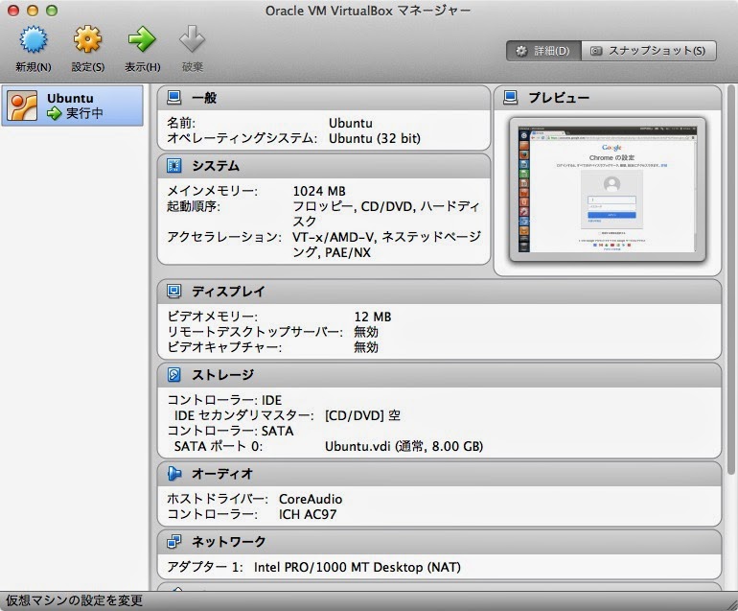Click the 表示(H) green arrow icon

pyautogui.click(x=142, y=39)
